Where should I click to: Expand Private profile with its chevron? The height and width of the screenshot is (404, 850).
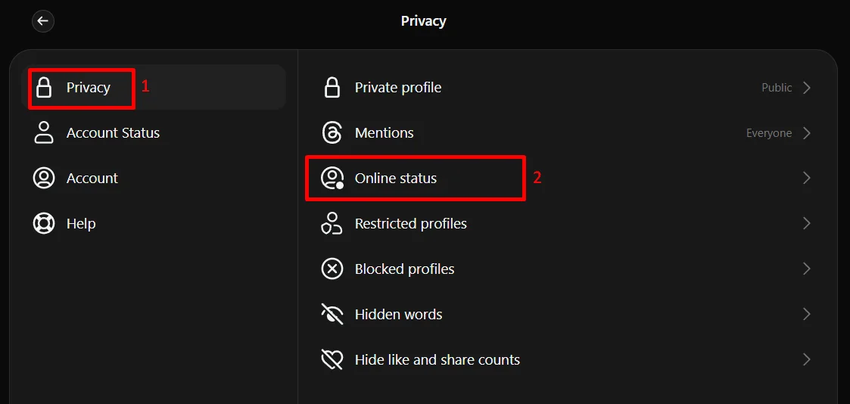pos(807,88)
